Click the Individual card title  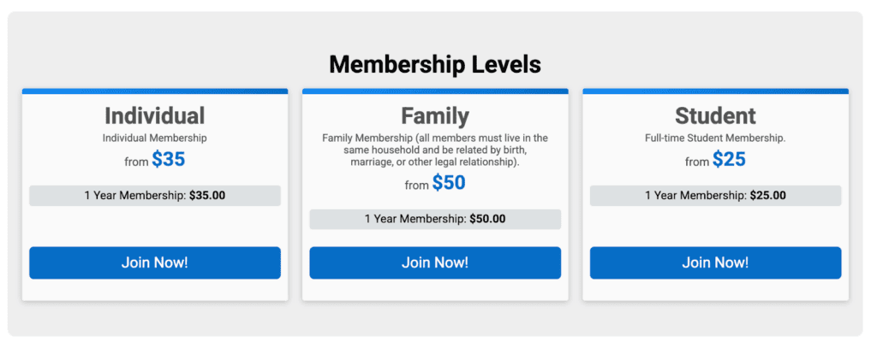154,116
